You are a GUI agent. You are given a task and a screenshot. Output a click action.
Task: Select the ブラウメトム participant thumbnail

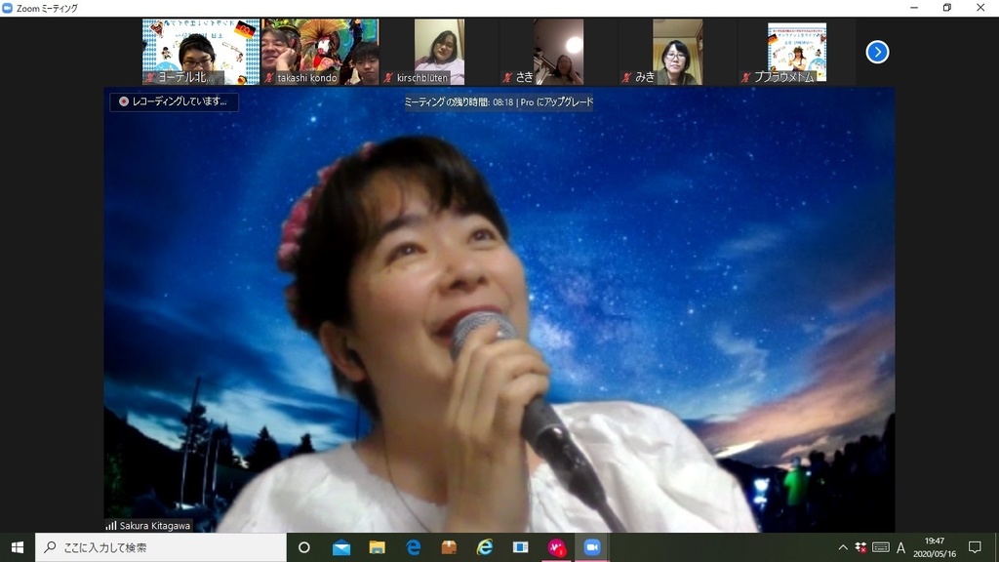click(796, 52)
